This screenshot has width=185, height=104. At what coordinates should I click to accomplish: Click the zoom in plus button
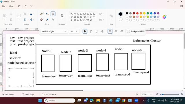tap(182, 94)
